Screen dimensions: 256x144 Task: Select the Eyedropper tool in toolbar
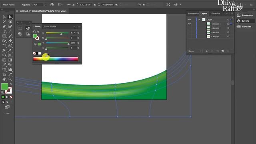click(4, 65)
